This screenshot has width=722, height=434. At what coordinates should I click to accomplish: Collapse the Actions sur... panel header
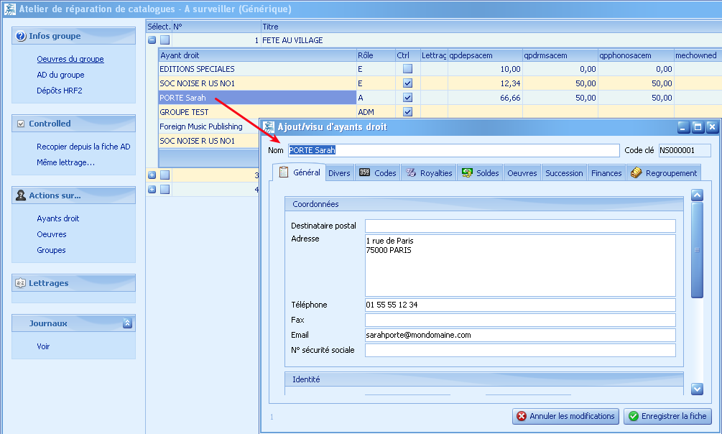(x=74, y=195)
